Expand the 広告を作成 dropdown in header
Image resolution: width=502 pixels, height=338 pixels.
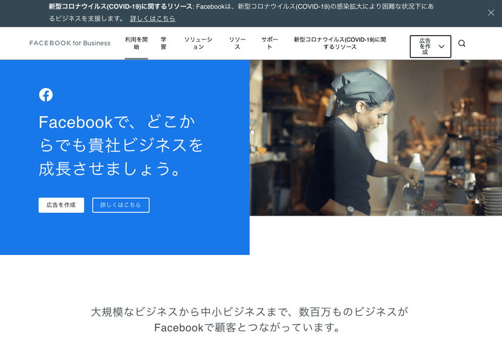[x=430, y=47]
